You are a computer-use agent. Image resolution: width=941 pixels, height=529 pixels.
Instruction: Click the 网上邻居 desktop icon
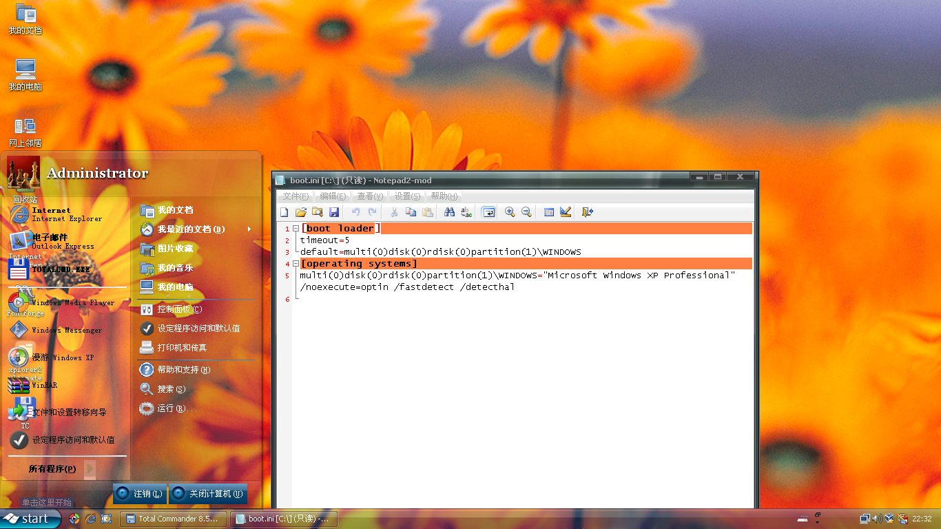pyautogui.click(x=25, y=132)
